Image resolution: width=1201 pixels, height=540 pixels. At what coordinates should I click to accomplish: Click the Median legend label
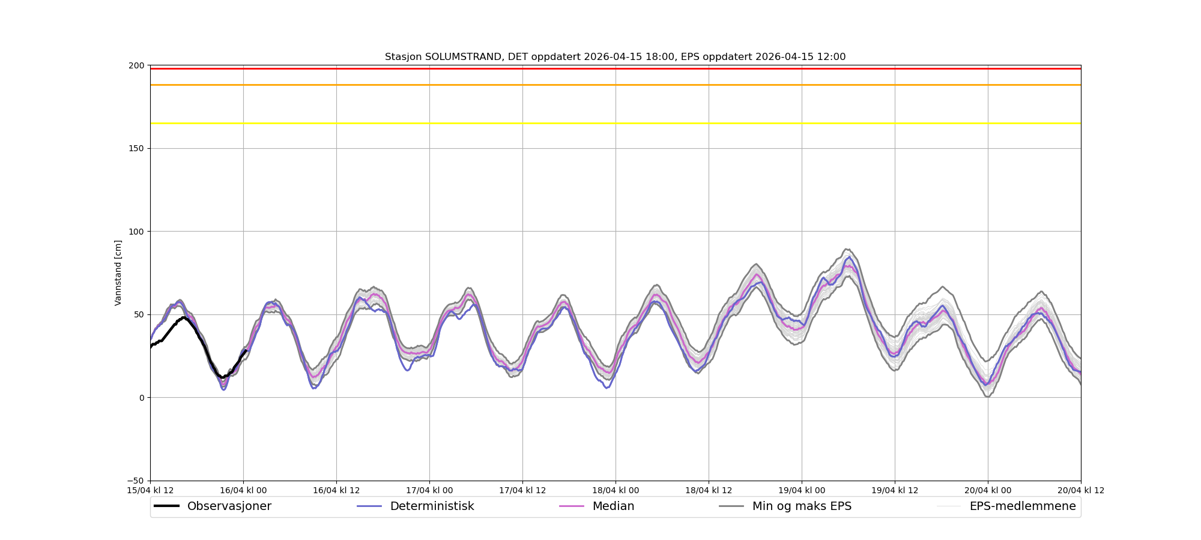[x=613, y=506]
